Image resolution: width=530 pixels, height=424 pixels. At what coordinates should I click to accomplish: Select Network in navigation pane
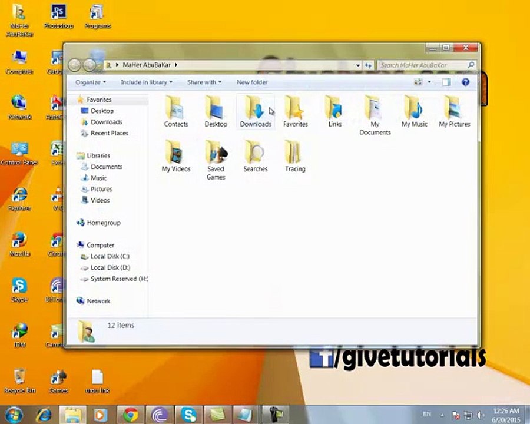click(98, 300)
